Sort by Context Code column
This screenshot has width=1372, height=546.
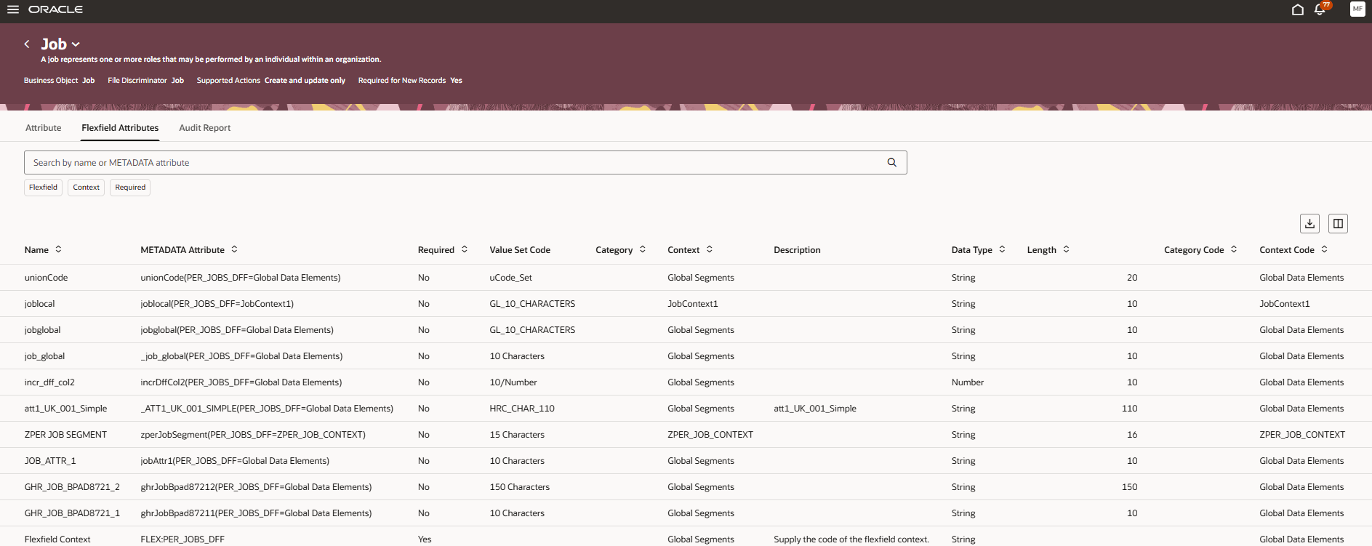[x=1324, y=249]
